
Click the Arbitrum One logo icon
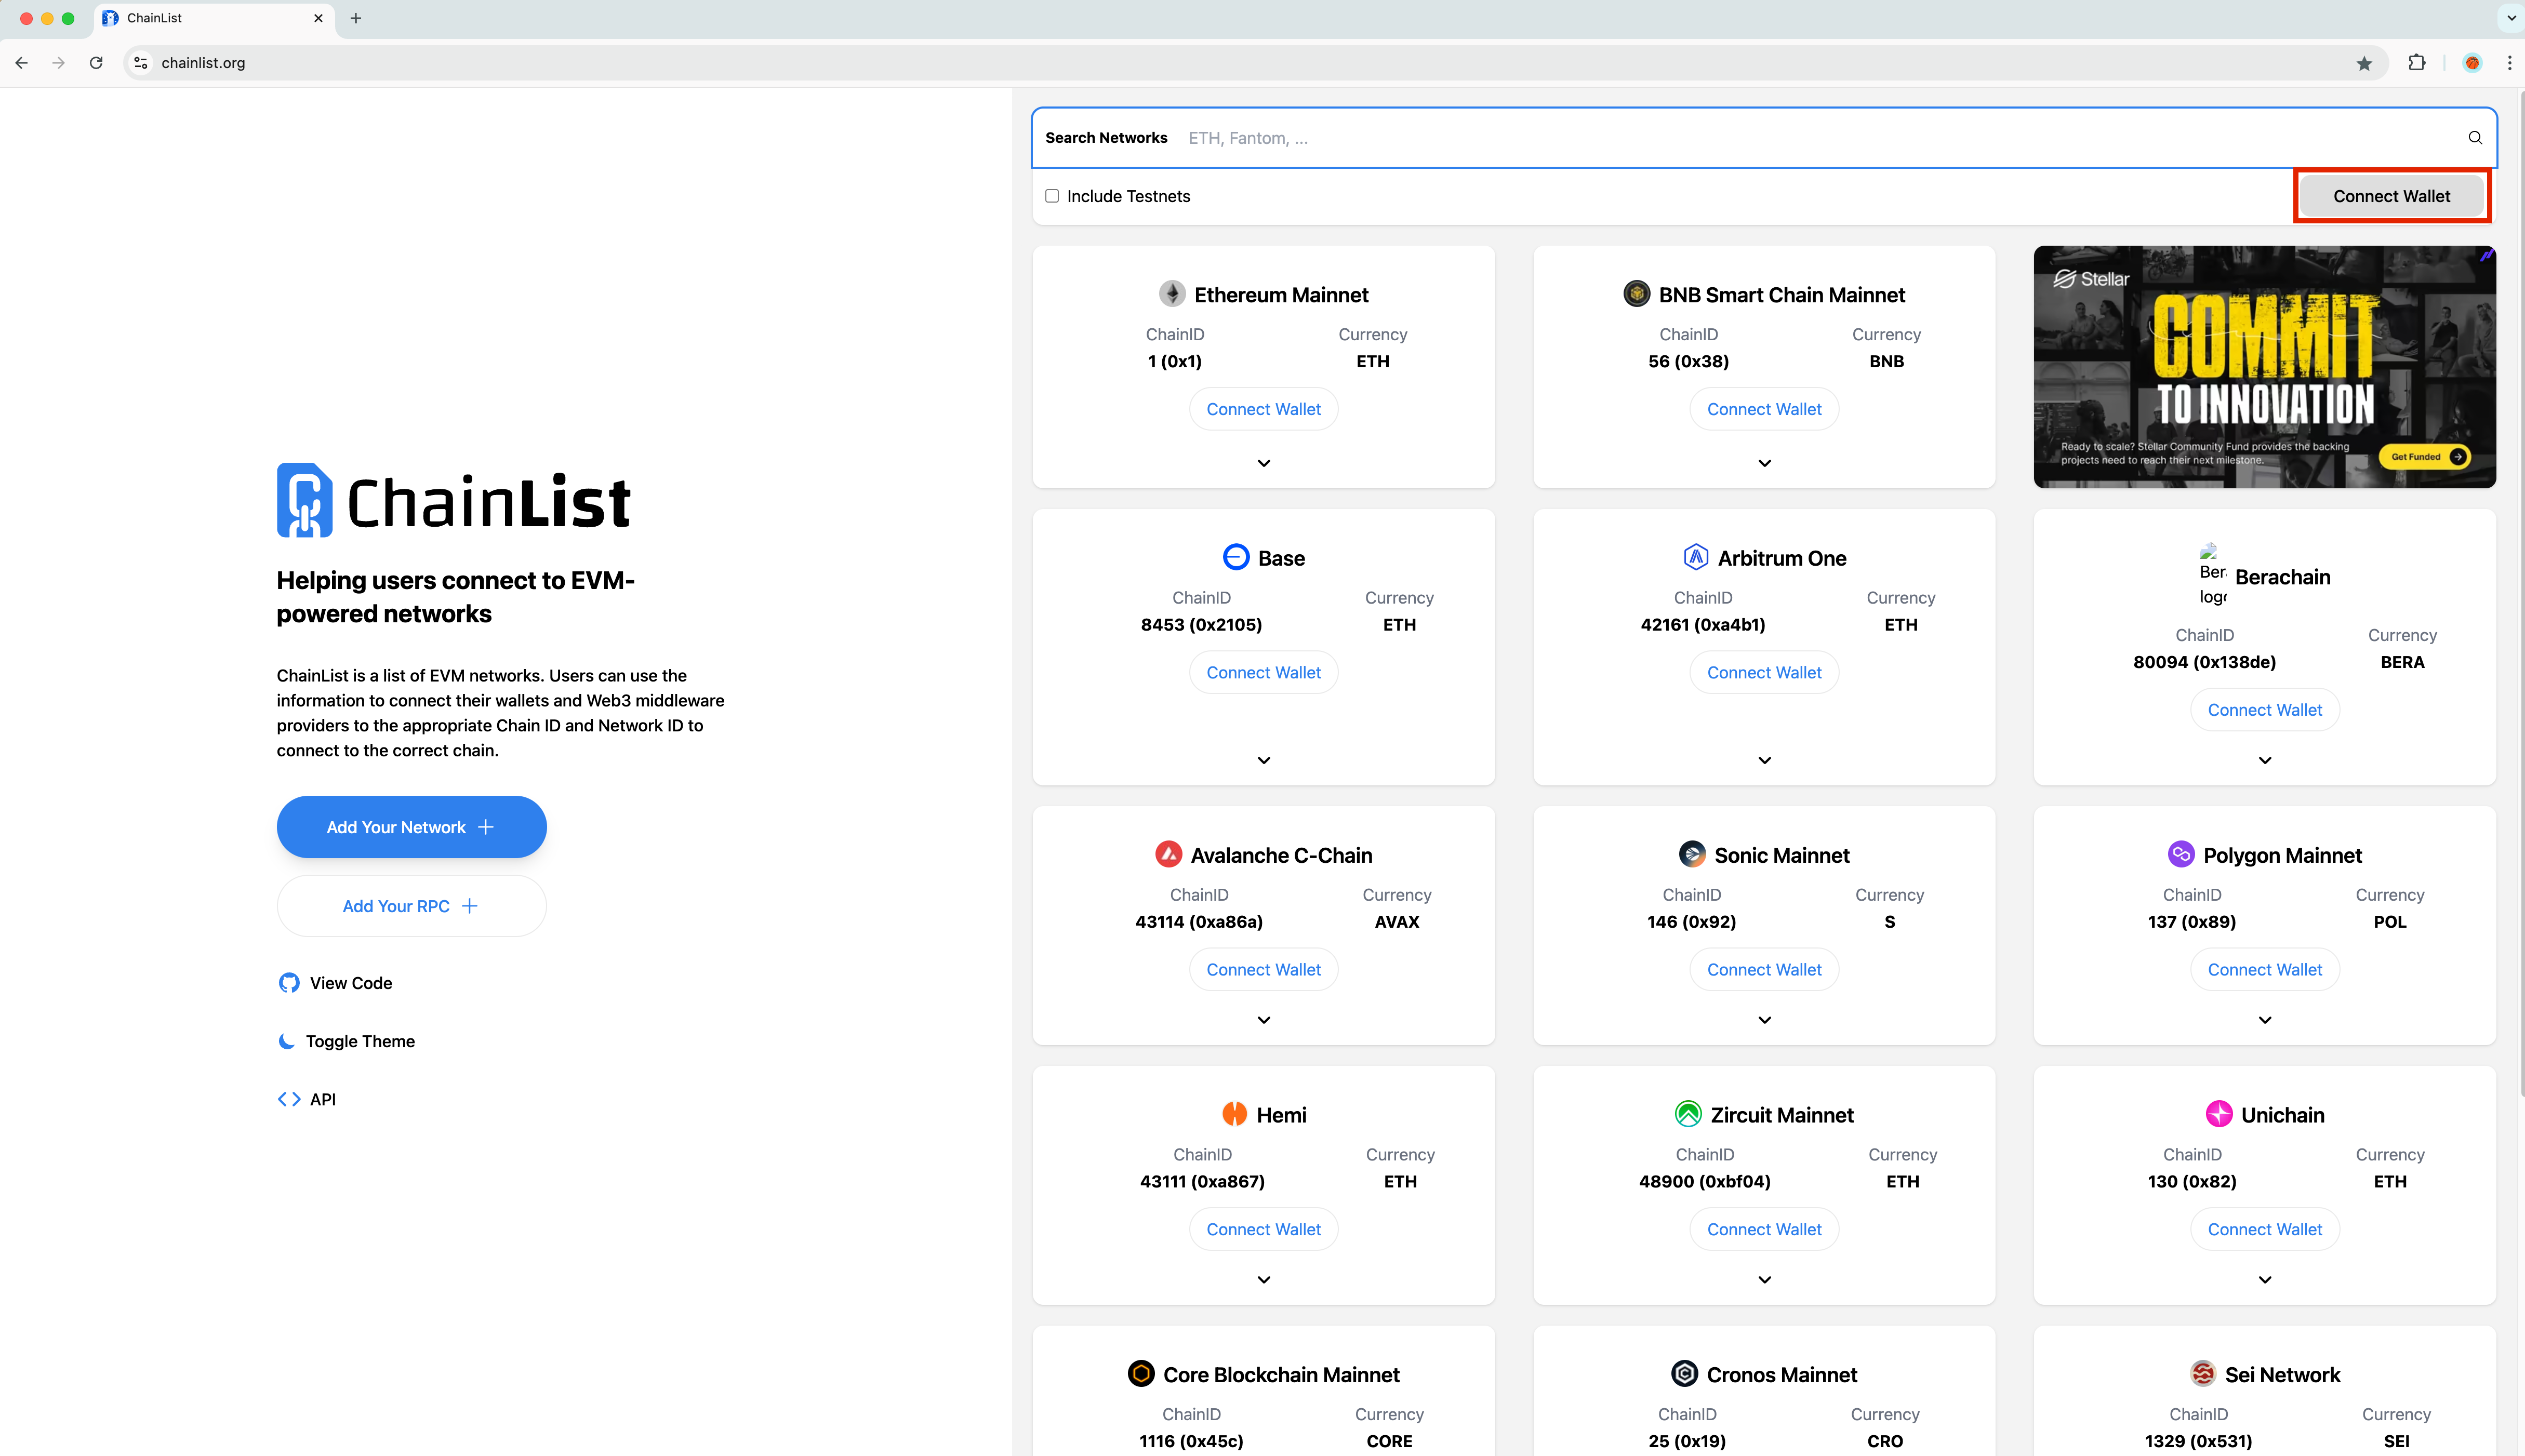point(1696,557)
